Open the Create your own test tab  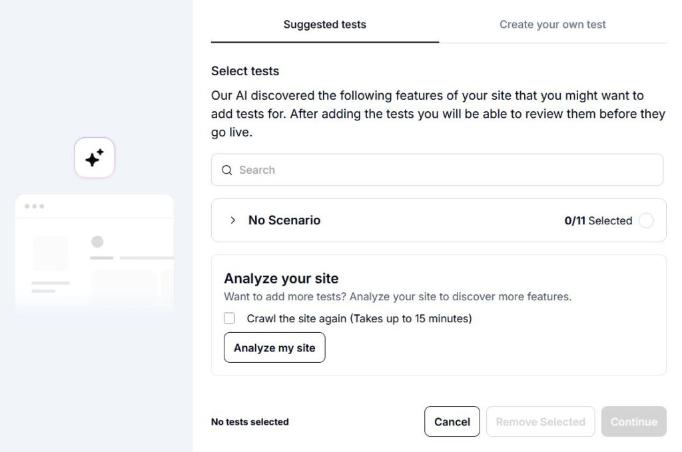click(x=552, y=25)
